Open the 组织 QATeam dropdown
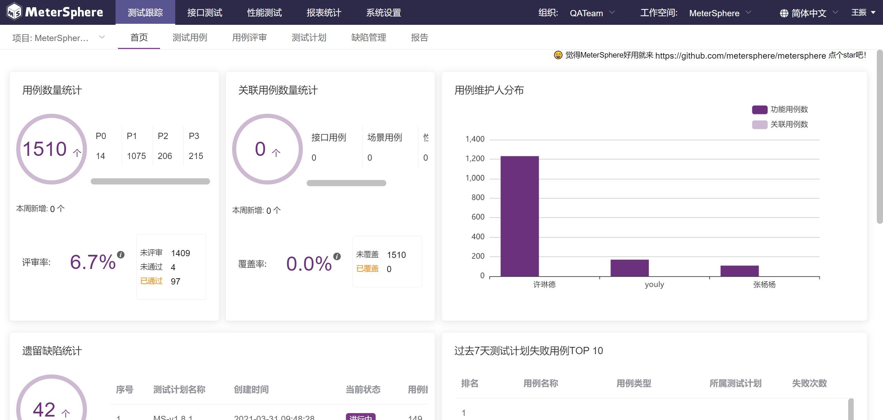Image resolution: width=883 pixels, height=420 pixels. [x=592, y=13]
